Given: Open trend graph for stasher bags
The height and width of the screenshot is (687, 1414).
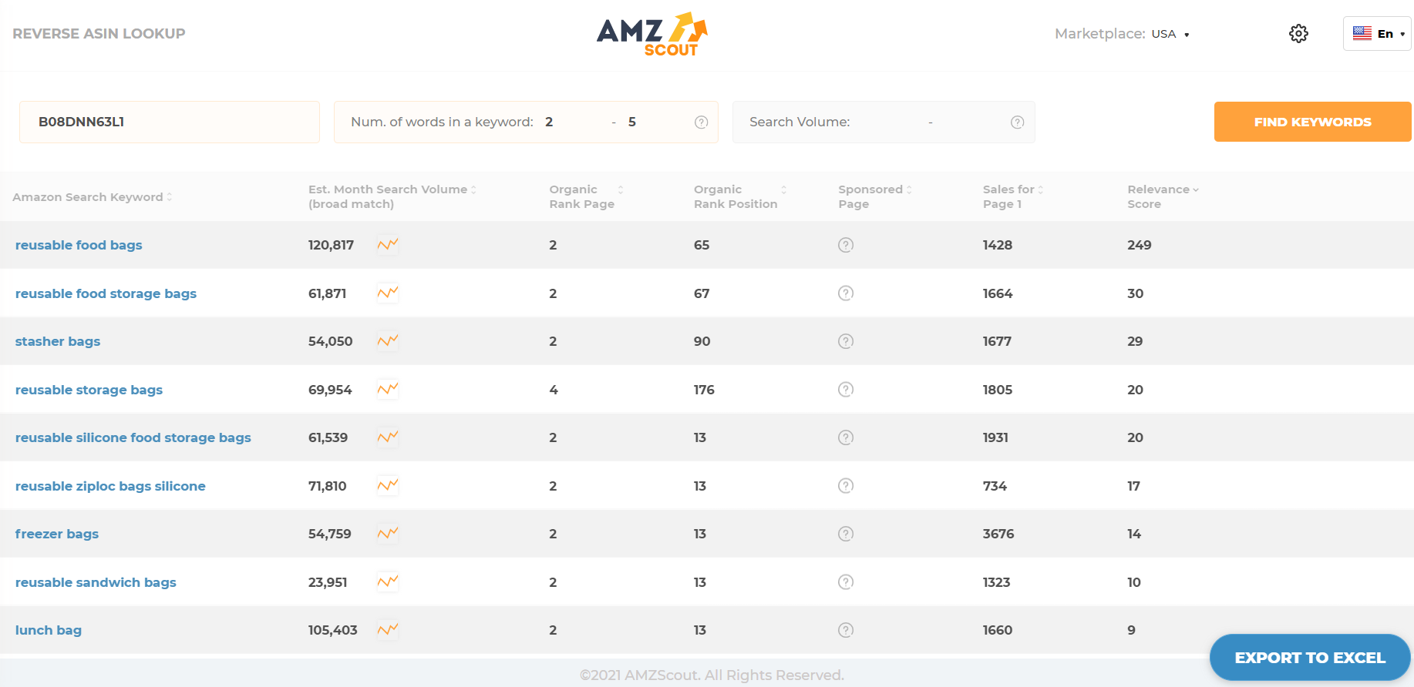Looking at the screenshot, I should [x=388, y=341].
